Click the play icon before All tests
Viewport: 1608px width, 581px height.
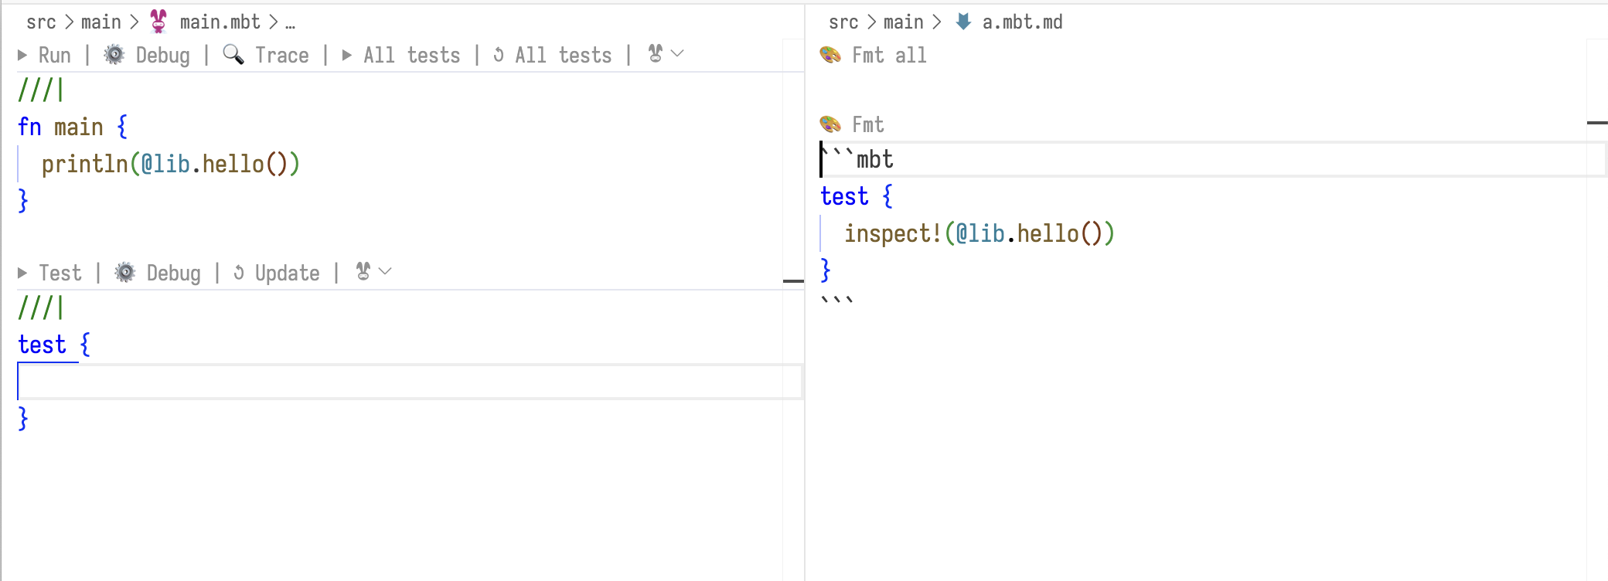[347, 56]
